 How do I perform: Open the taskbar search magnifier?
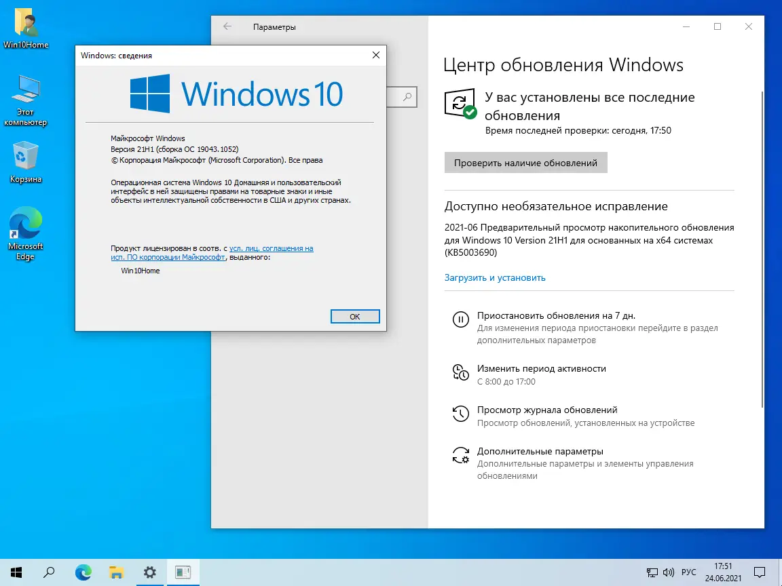click(50, 572)
